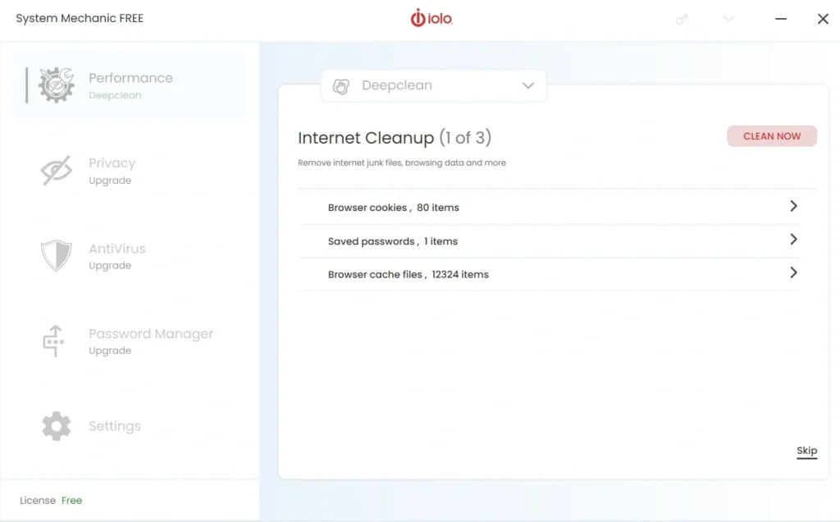Open the Settings sidebar item
This screenshot has height=522, width=840.
coord(130,426)
